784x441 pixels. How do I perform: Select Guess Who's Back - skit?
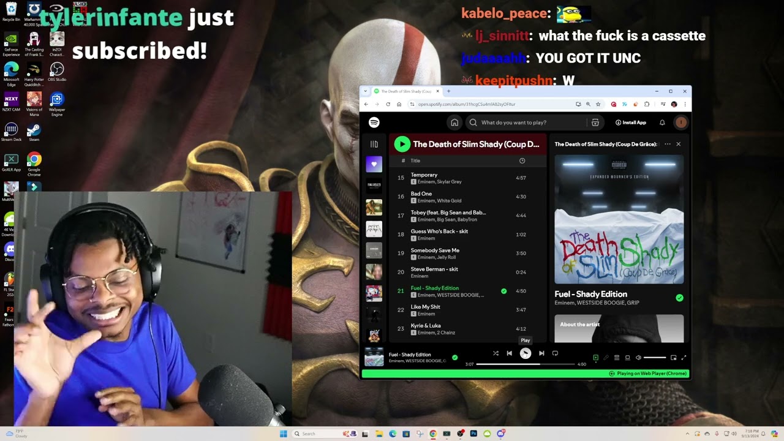(467, 235)
